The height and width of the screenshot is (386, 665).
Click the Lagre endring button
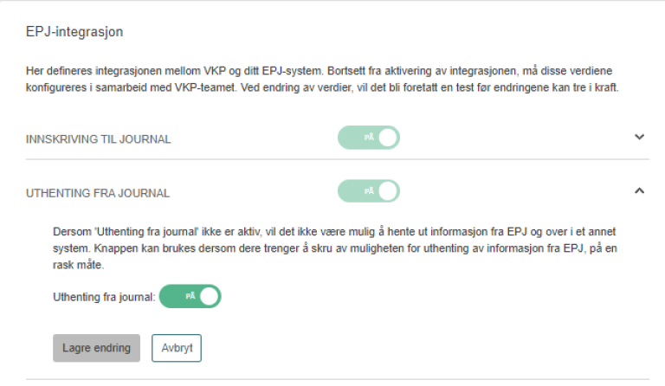point(96,348)
